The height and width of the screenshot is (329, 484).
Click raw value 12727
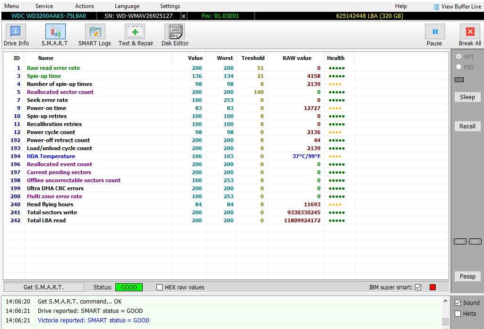point(312,108)
